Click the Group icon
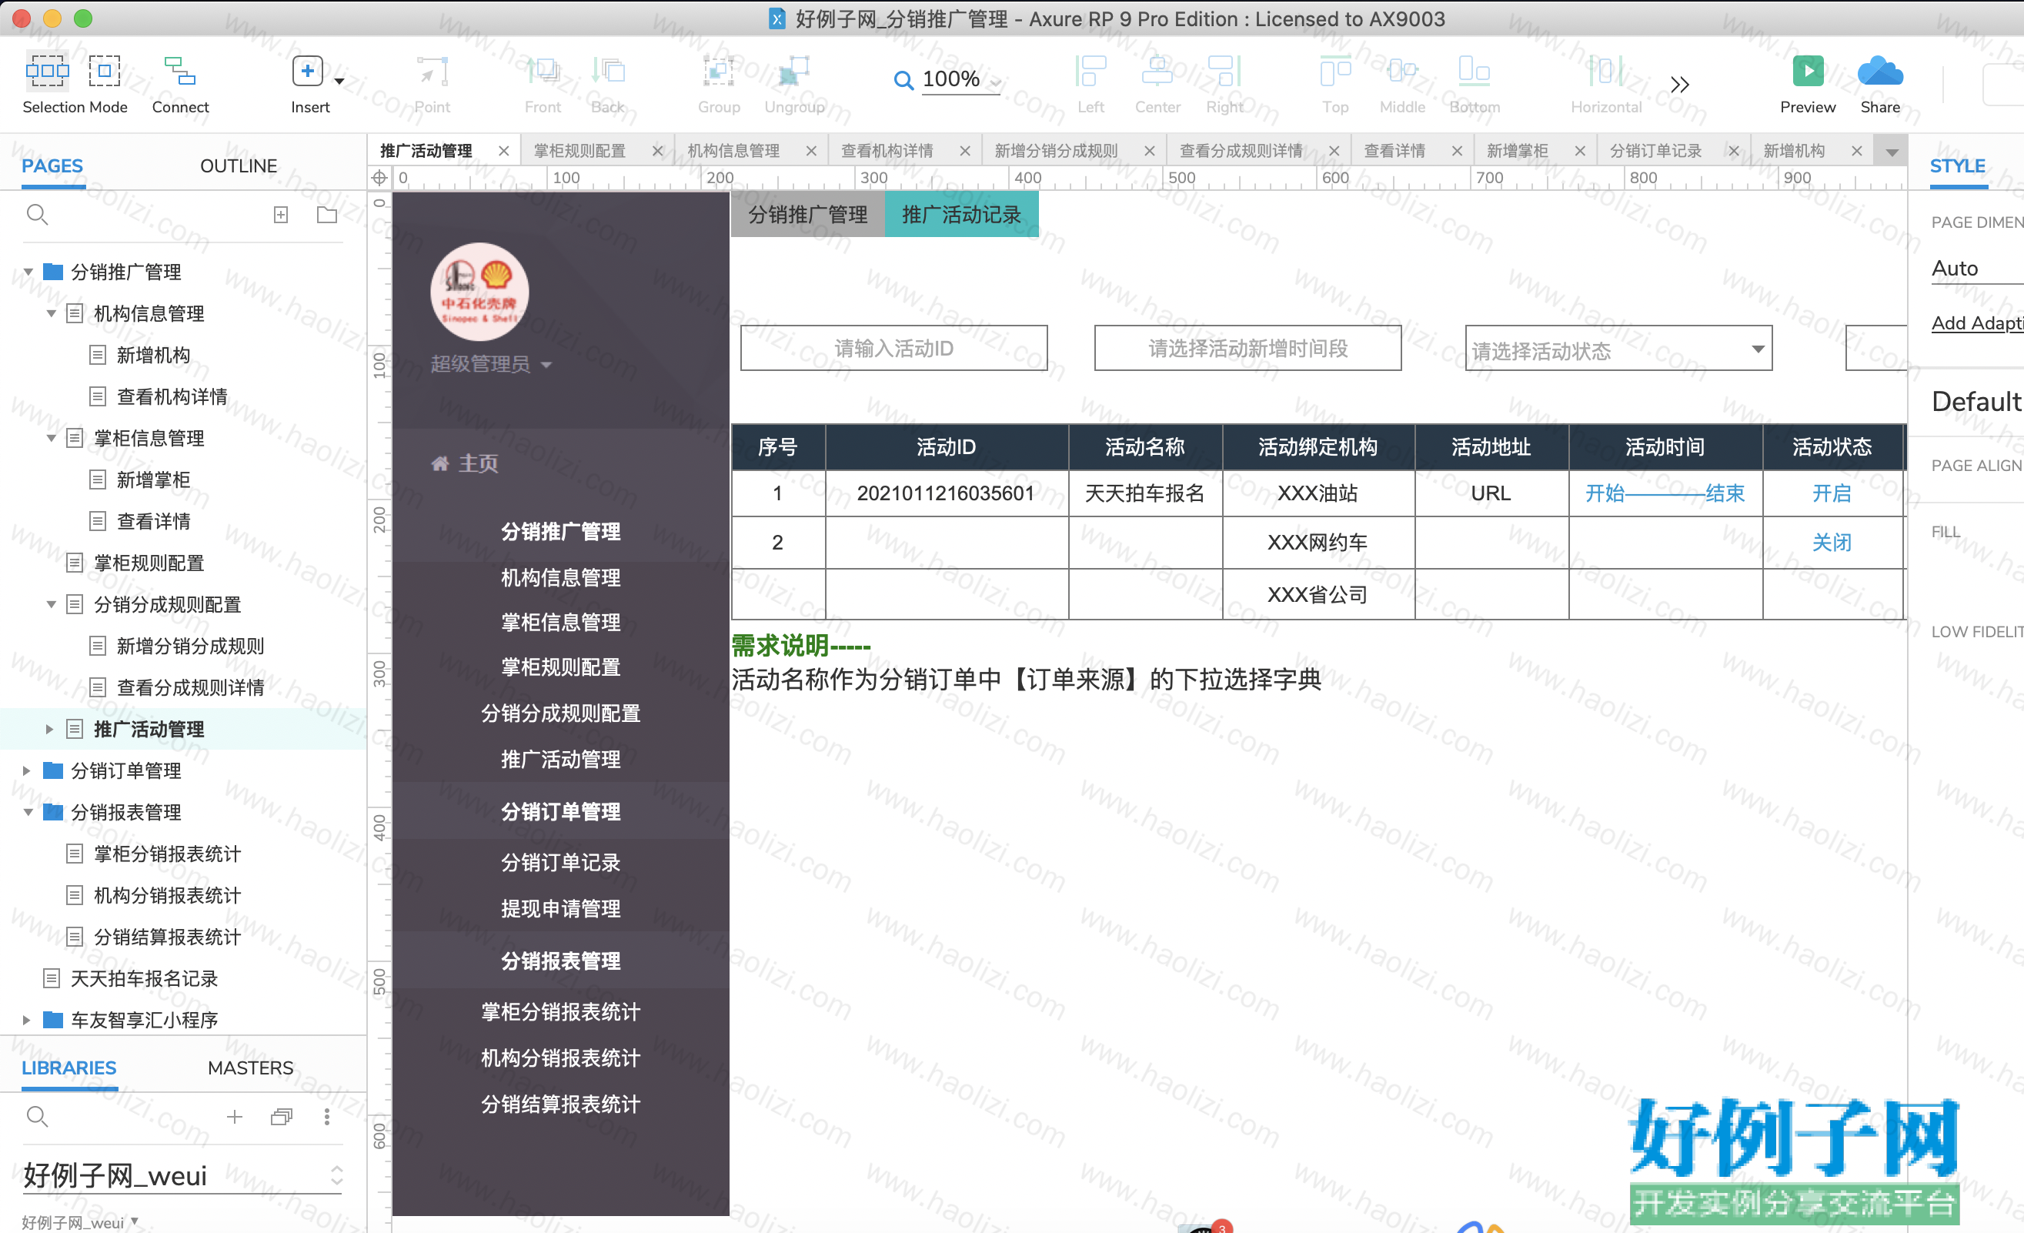This screenshot has width=2024, height=1233. (x=719, y=72)
